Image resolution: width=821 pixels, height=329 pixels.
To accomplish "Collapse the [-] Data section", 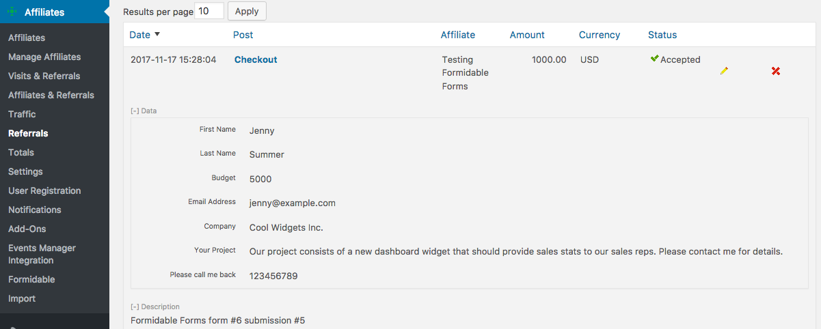I will [144, 111].
